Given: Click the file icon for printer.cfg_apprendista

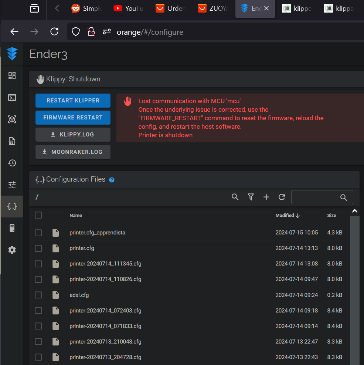Looking at the screenshot, I should tap(55, 233).
